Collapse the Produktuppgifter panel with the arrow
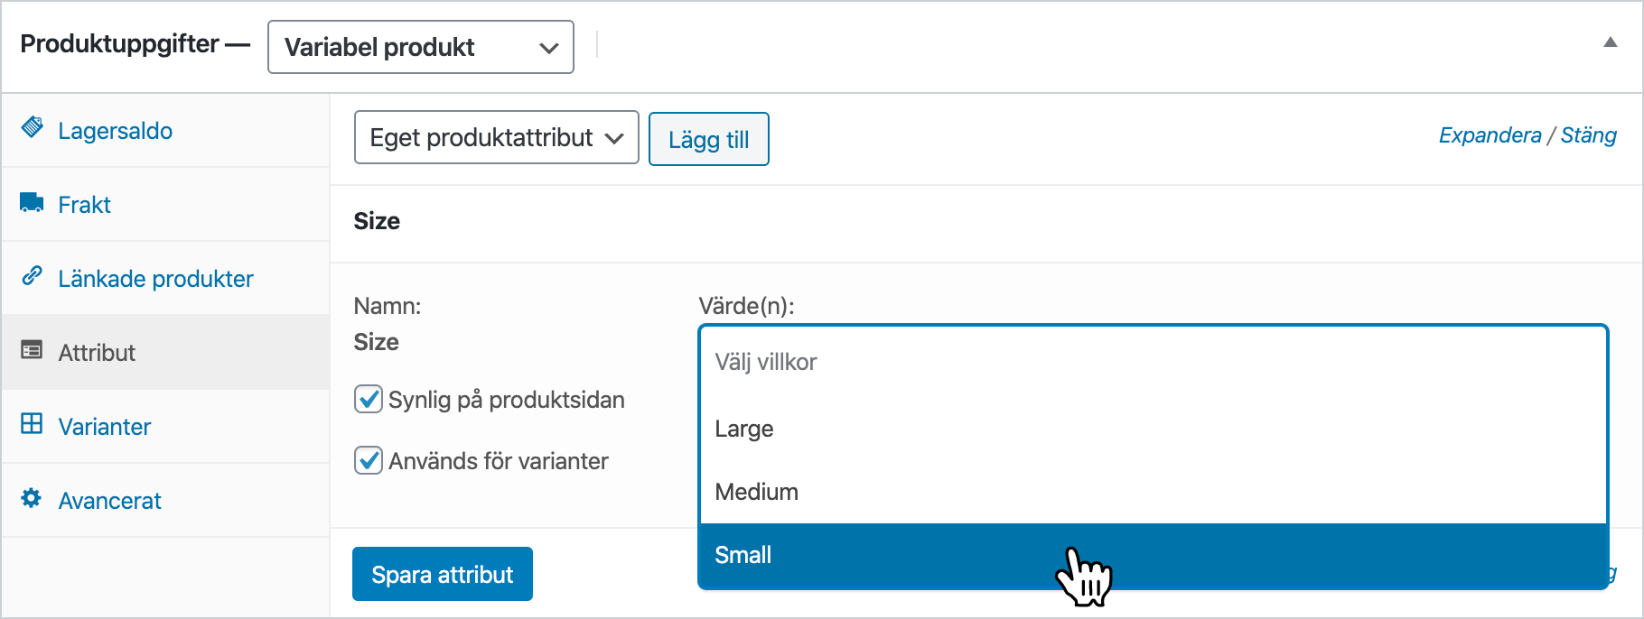 (1610, 42)
